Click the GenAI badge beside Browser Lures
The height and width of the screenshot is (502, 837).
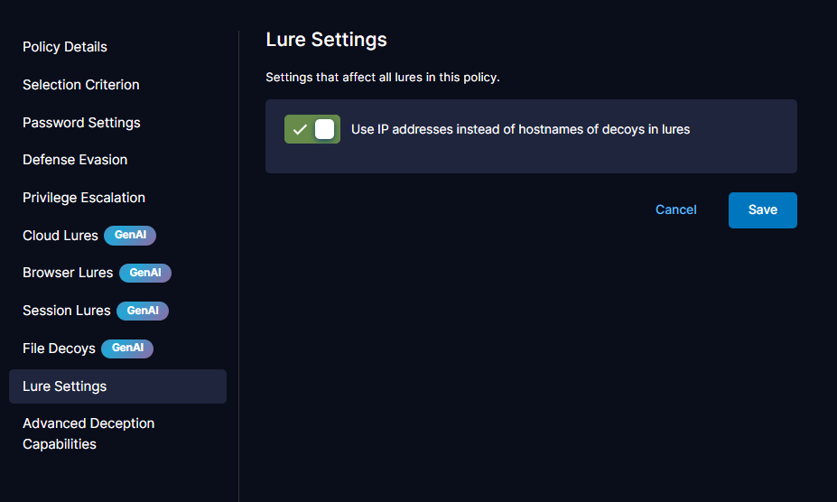(x=144, y=273)
